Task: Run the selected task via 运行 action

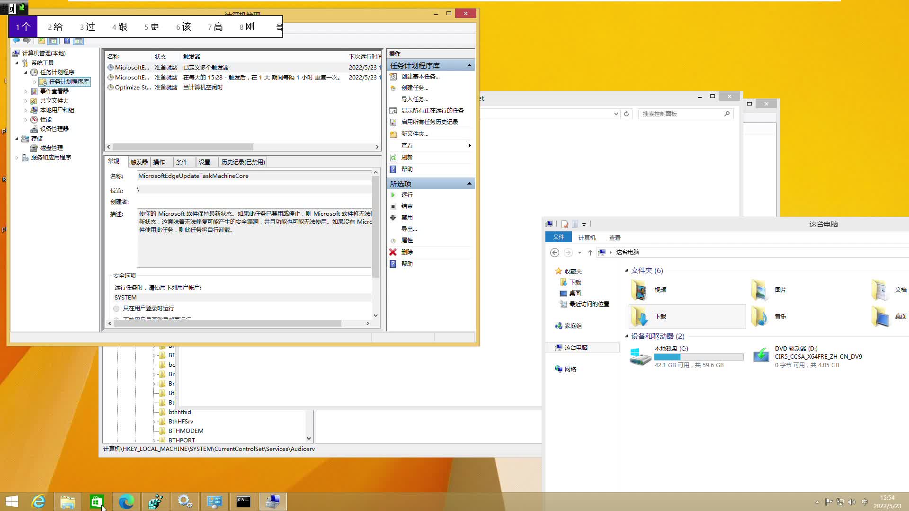Action: click(406, 194)
